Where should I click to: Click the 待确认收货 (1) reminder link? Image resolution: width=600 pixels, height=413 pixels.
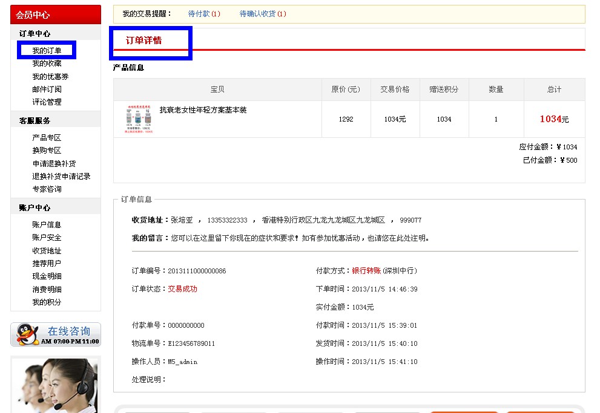[x=263, y=14]
